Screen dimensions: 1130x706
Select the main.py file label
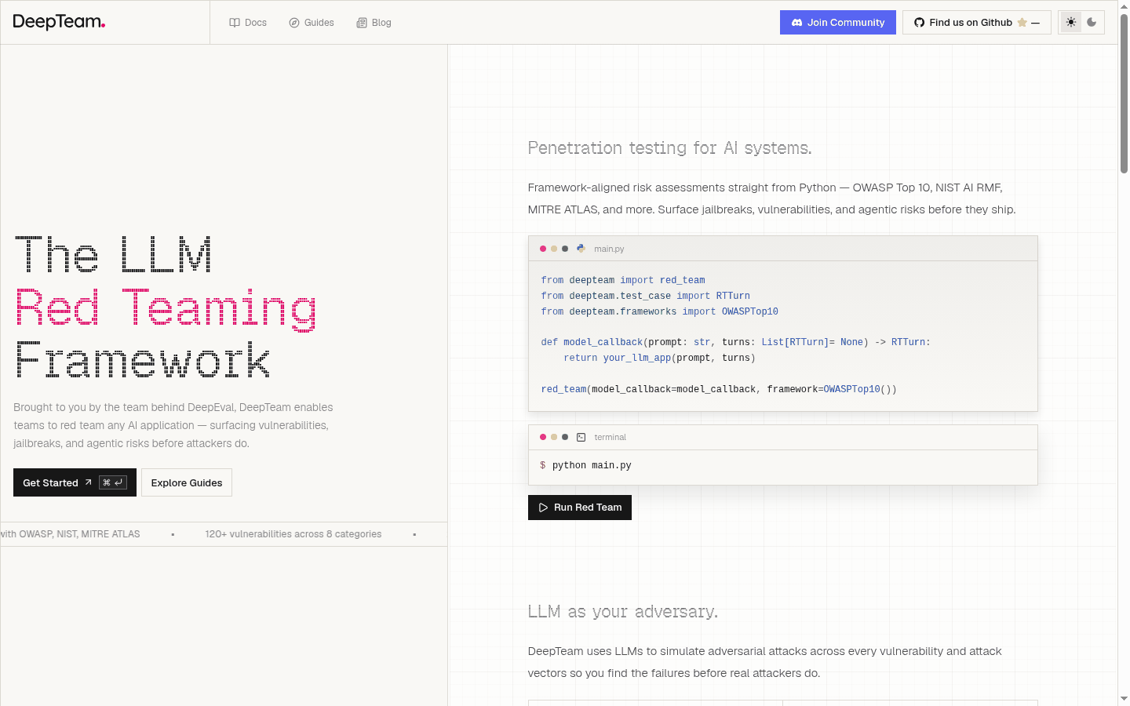609,249
